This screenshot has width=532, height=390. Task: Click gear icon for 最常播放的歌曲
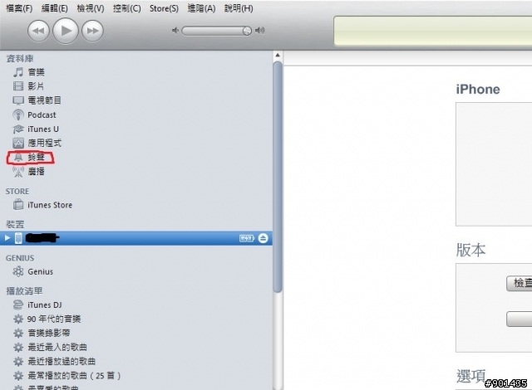pos(18,376)
